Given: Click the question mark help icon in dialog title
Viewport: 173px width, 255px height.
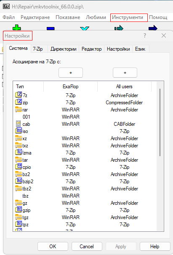Looking at the screenshot, I should coord(145,35).
